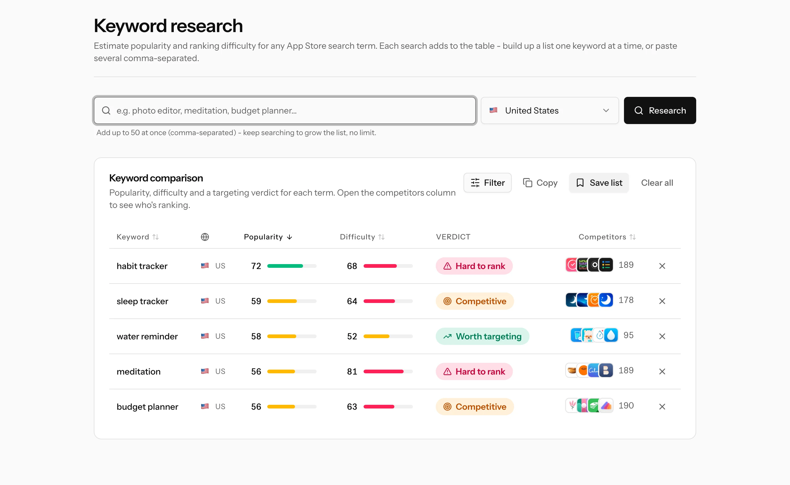790x485 pixels.
Task: Remove the sleep tracker row
Action: tap(662, 301)
